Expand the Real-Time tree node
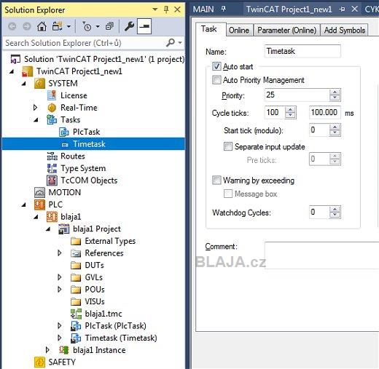This screenshot has height=369, width=379. pyautogui.click(x=35, y=108)
